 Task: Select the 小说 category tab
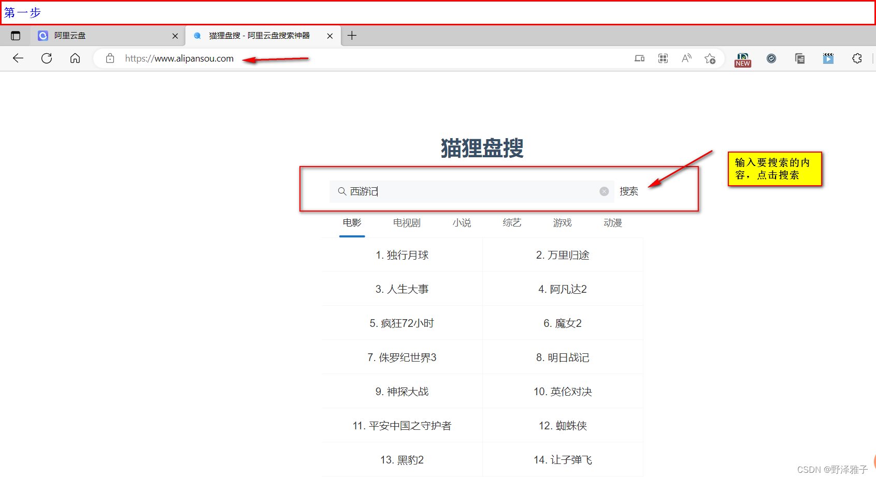pos(462,223)
